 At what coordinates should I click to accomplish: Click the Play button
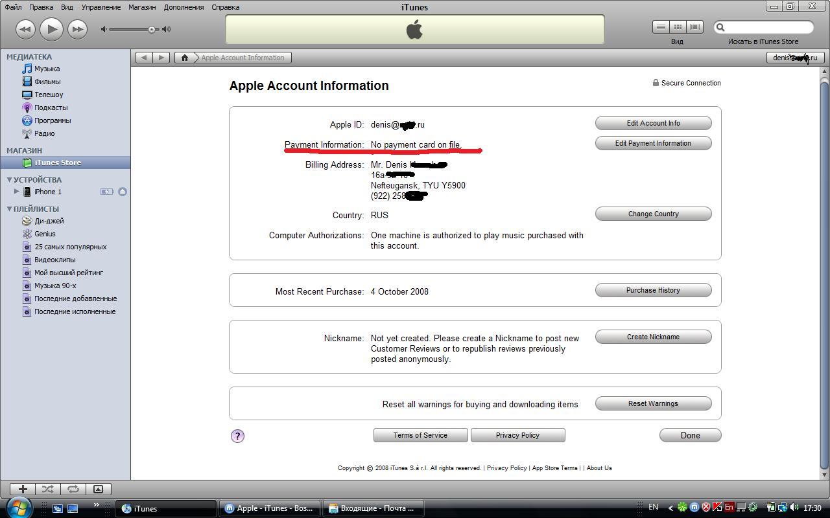tap(51, 29)
